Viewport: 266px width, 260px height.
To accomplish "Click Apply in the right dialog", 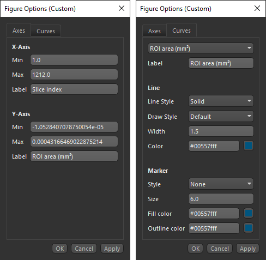I will point(248,249).
